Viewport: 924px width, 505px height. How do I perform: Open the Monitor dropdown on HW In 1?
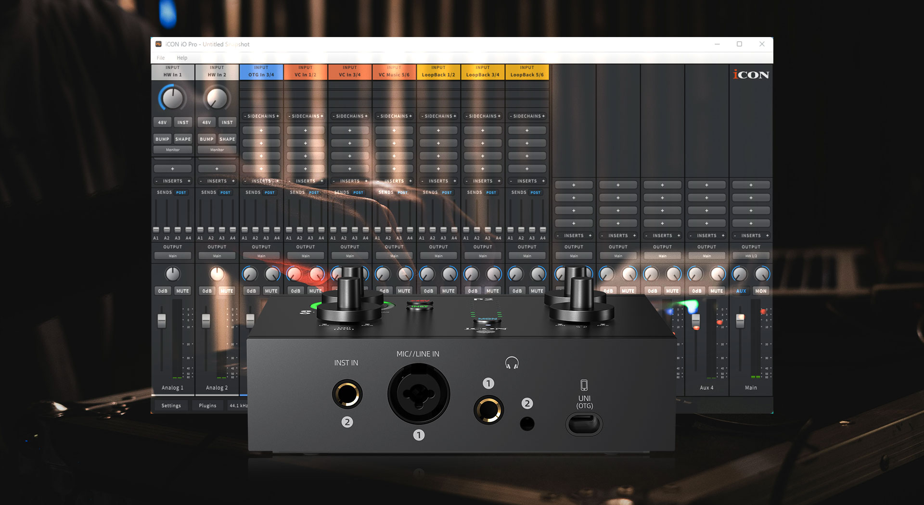(173, 150)
